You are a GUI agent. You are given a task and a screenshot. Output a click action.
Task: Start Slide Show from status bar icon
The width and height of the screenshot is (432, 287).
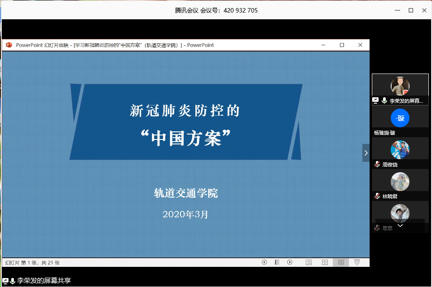357,262
